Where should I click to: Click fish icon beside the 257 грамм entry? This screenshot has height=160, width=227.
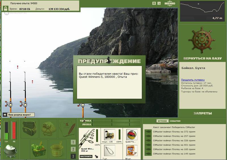[148, 136]
